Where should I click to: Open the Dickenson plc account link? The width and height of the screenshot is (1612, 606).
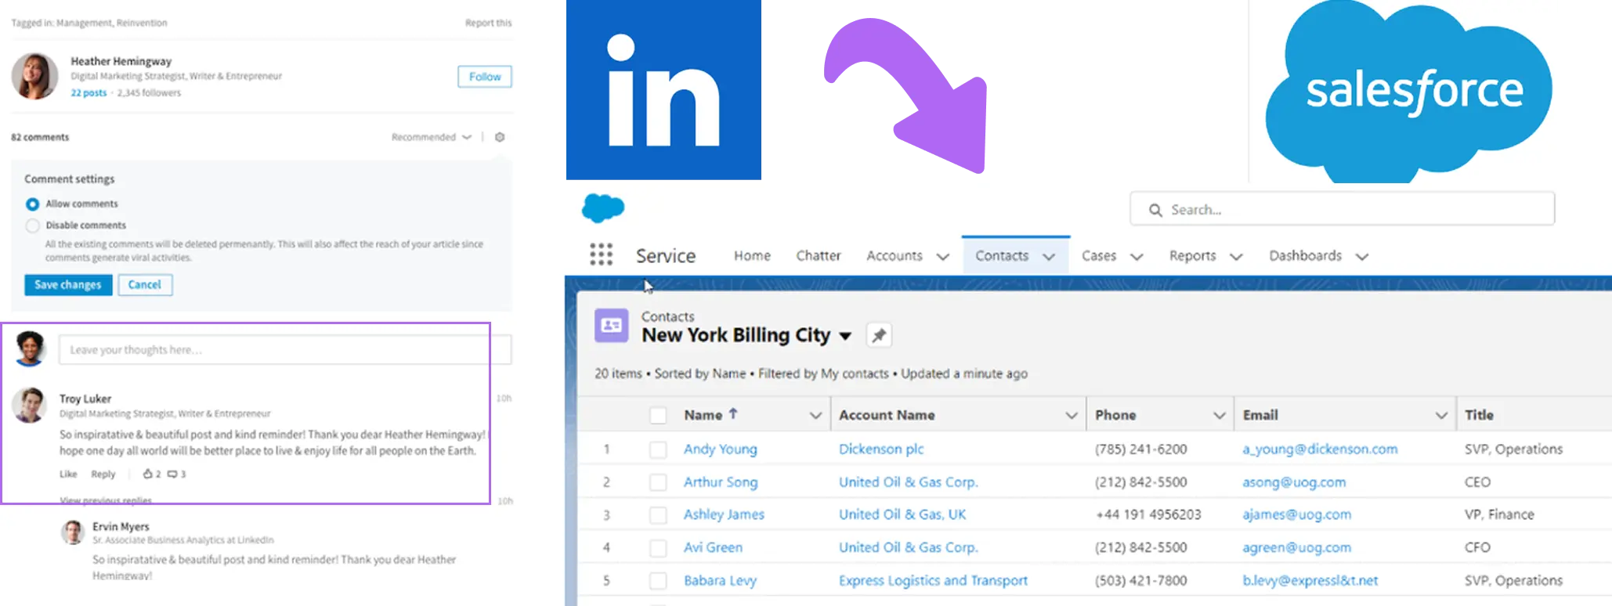point(881,449)
